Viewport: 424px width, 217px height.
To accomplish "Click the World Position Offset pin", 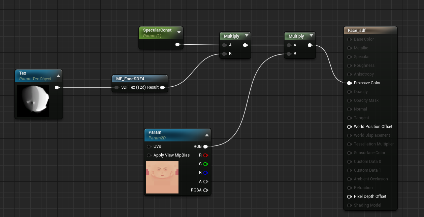I will point(349,127).
